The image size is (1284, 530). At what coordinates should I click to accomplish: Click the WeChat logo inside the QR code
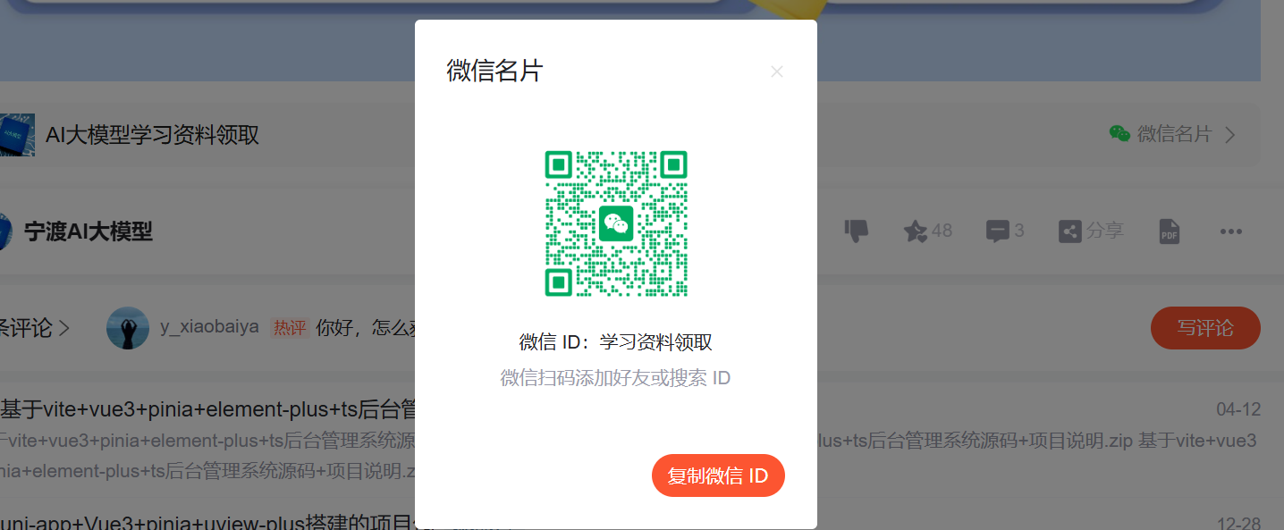click(616, 223)
